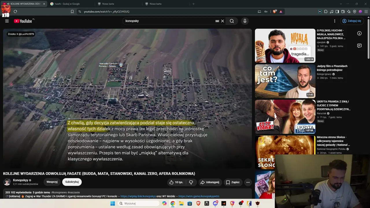Screen dimensions: 370x208
Task: Open File Explorer from the taskbar
Action: click(x=181, y=203)
